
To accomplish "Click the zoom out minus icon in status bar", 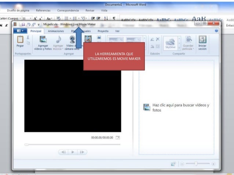I will click(x=182, y=164).
